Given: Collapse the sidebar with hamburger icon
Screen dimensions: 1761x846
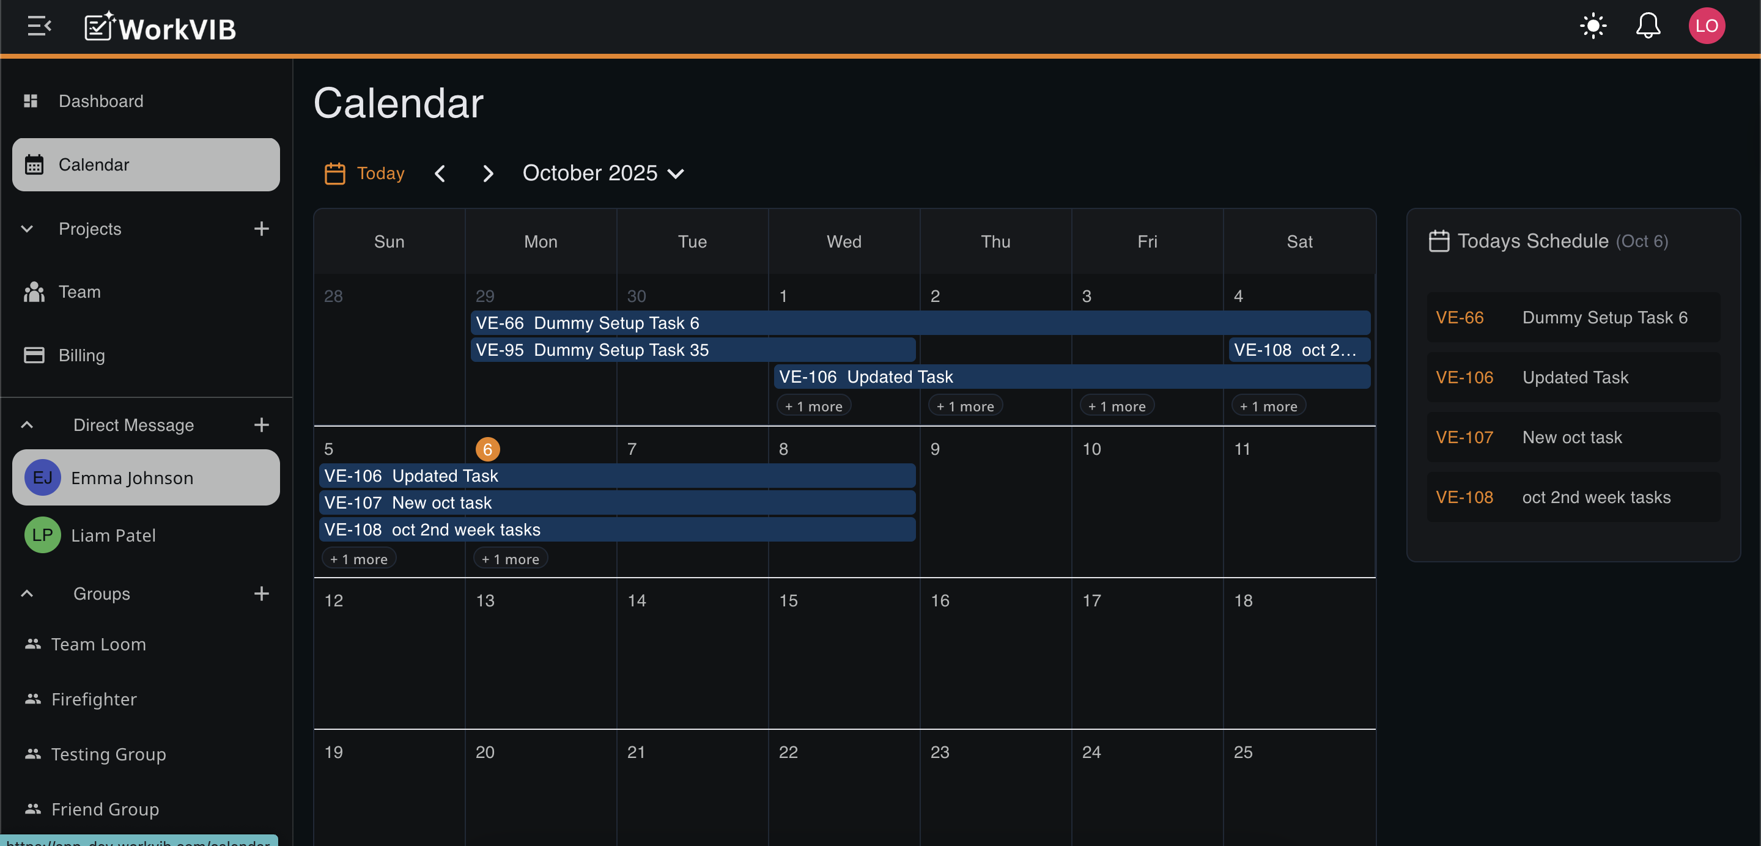Looking at the screenshot, I should click(x=39, y=27).
